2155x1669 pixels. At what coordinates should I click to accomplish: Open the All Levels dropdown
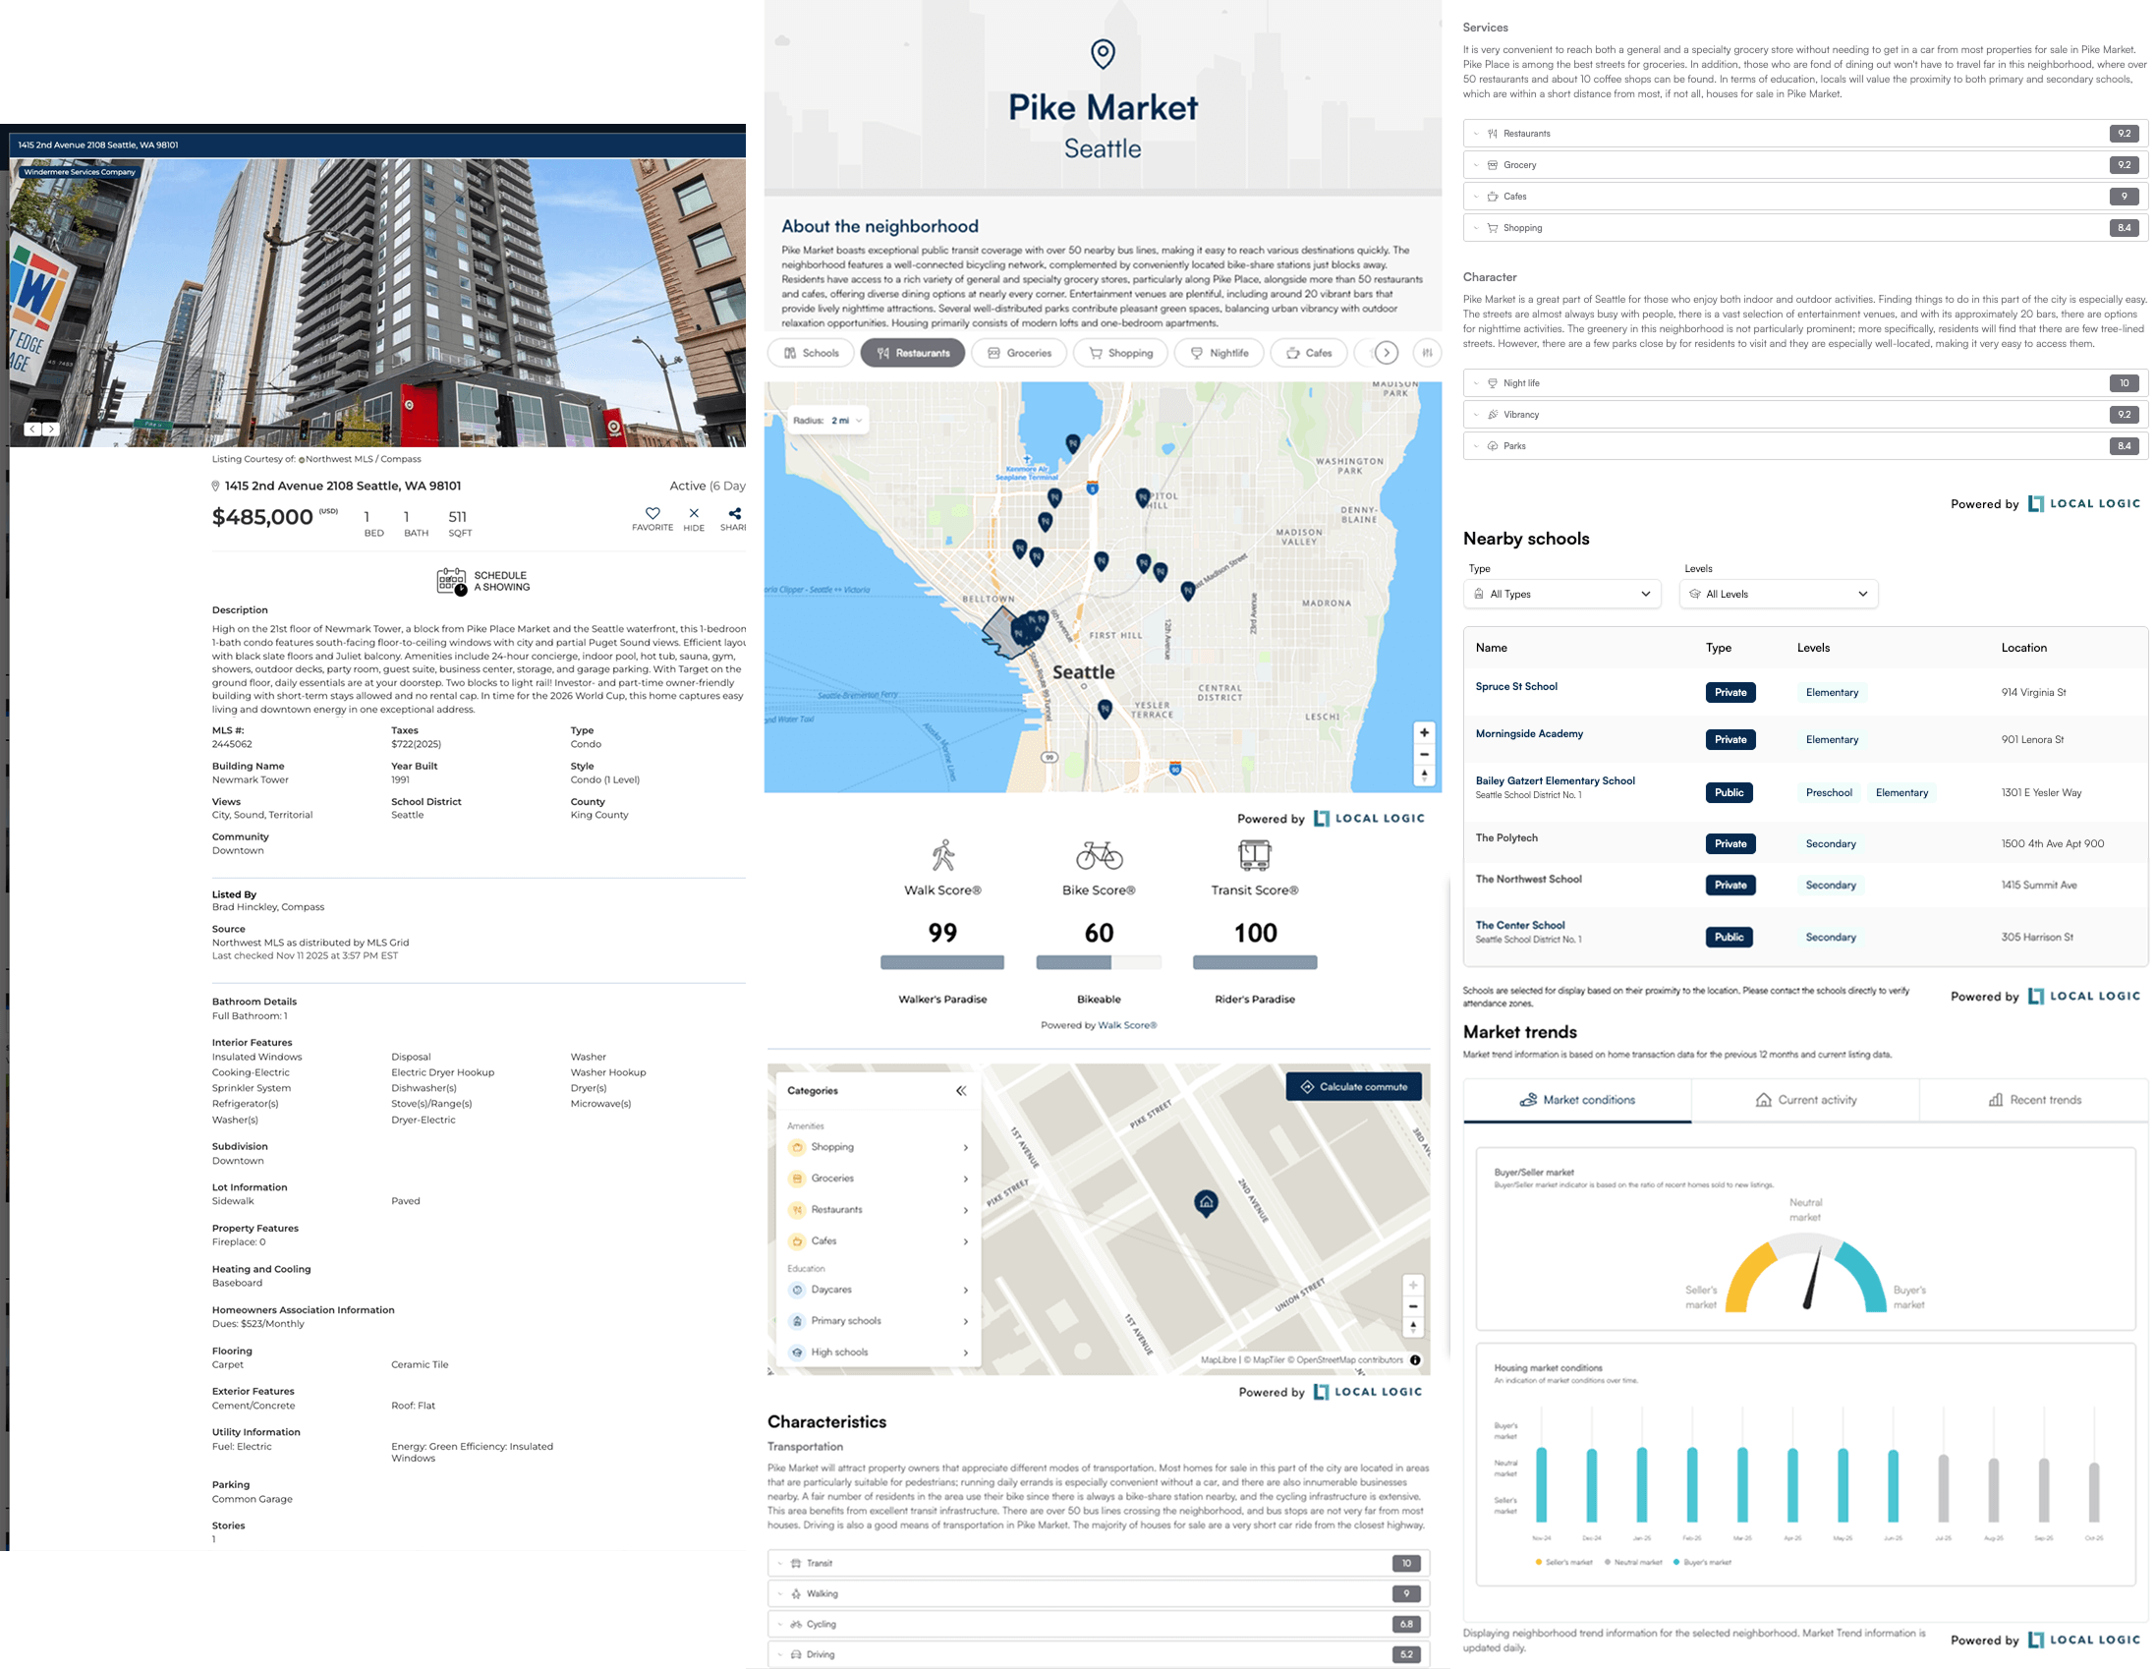[x=1778, y=594]
